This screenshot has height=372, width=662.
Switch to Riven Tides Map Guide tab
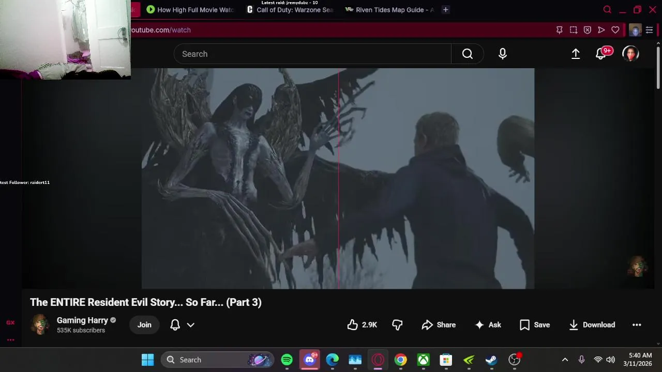(x=389, y=9)
